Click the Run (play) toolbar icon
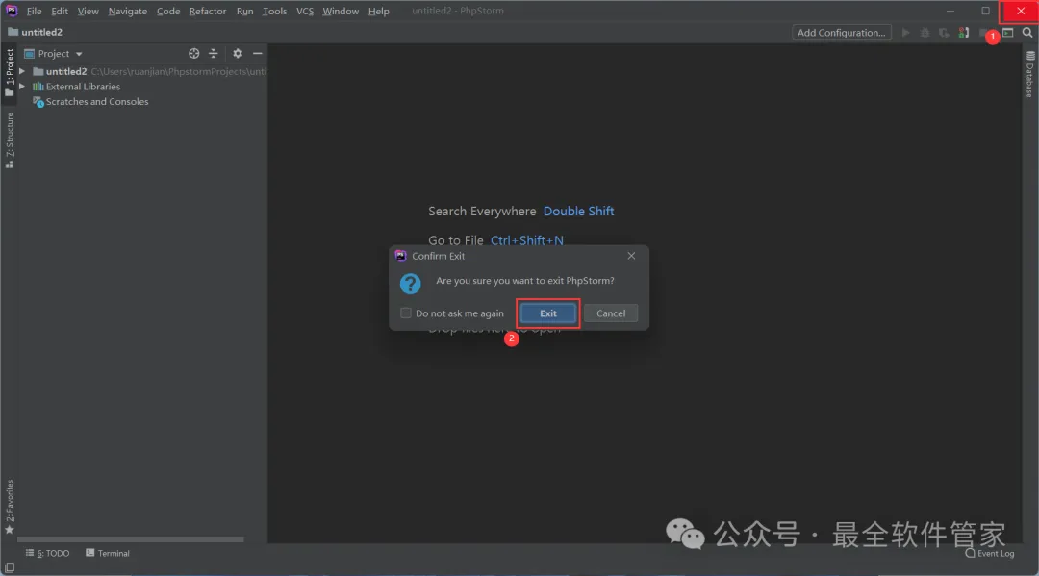 pos(906,32)
